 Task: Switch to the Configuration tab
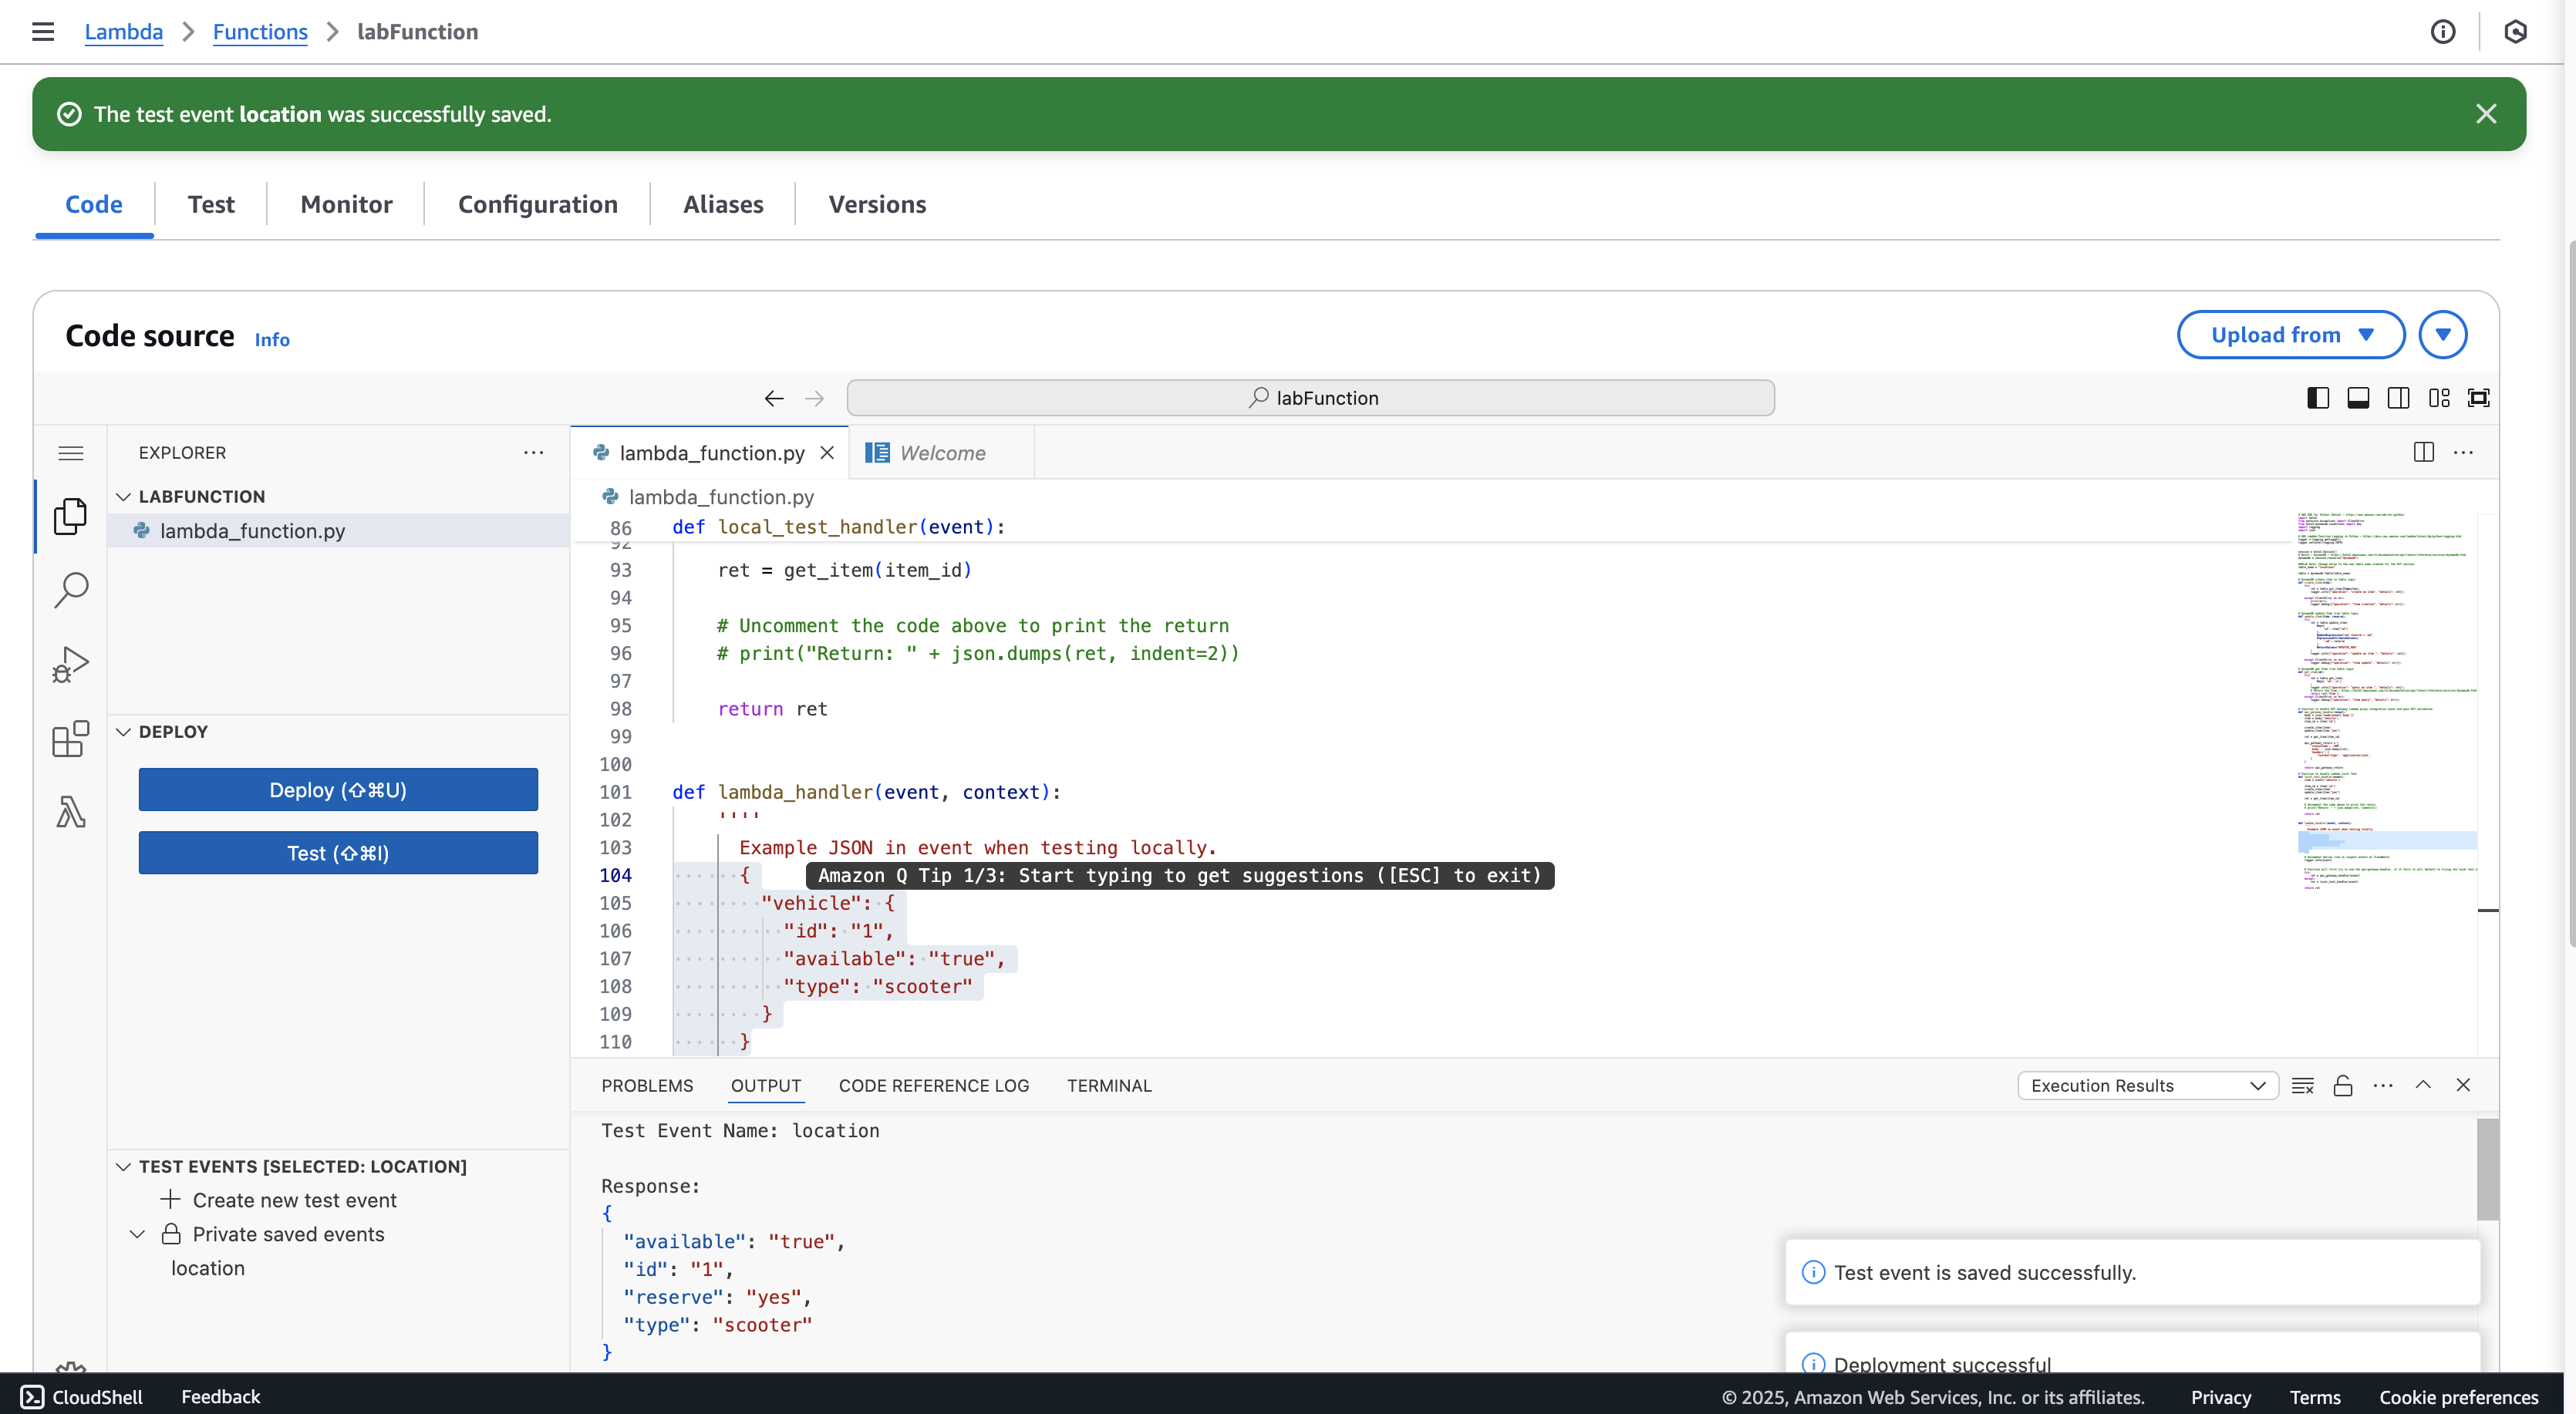pyautogui.click(x=538, y=205)
